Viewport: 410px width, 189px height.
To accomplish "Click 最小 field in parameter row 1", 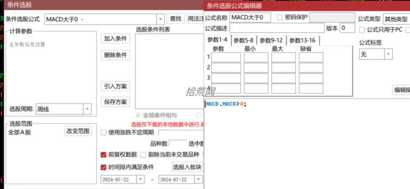I will pyautogui.click(x=256, y=57).
